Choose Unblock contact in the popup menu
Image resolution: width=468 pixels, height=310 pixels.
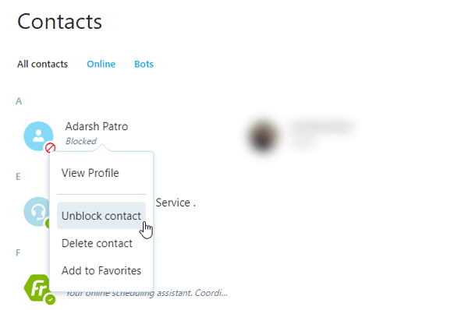tap(101, 216)
